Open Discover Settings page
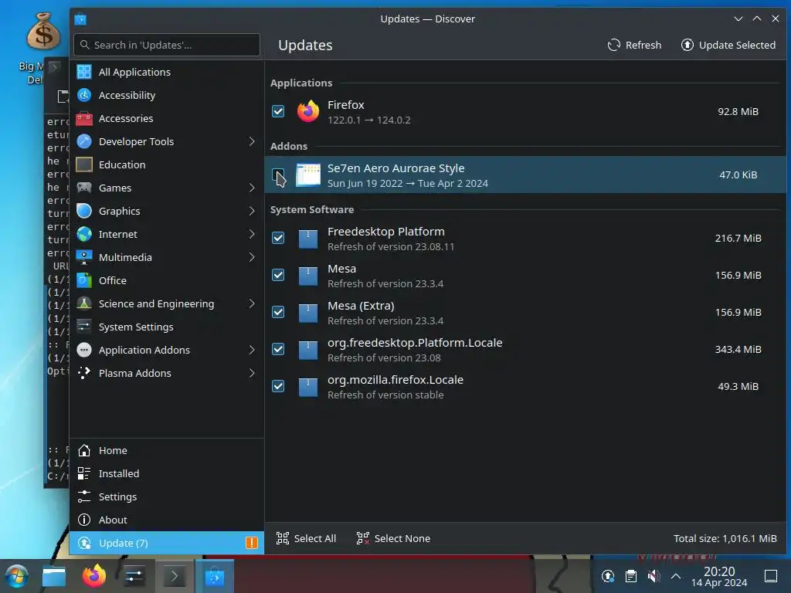This screenshot has height=593, width=791. pos(167,496)
